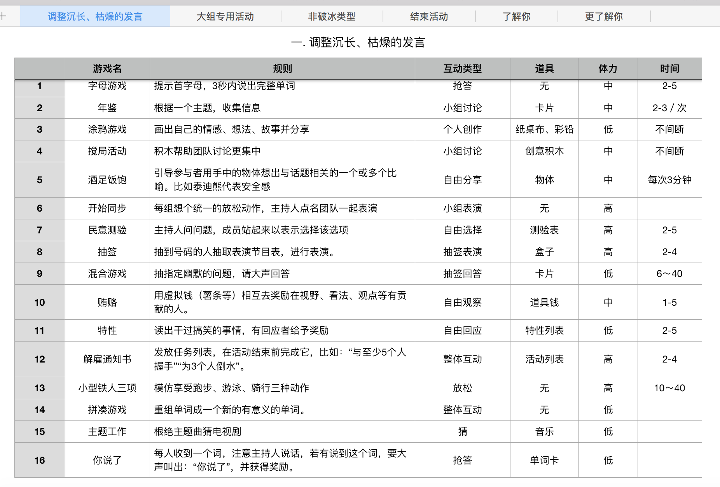Screen dimensions: 720x487
Task: Select the 你说了 cell
Action: 107,460
